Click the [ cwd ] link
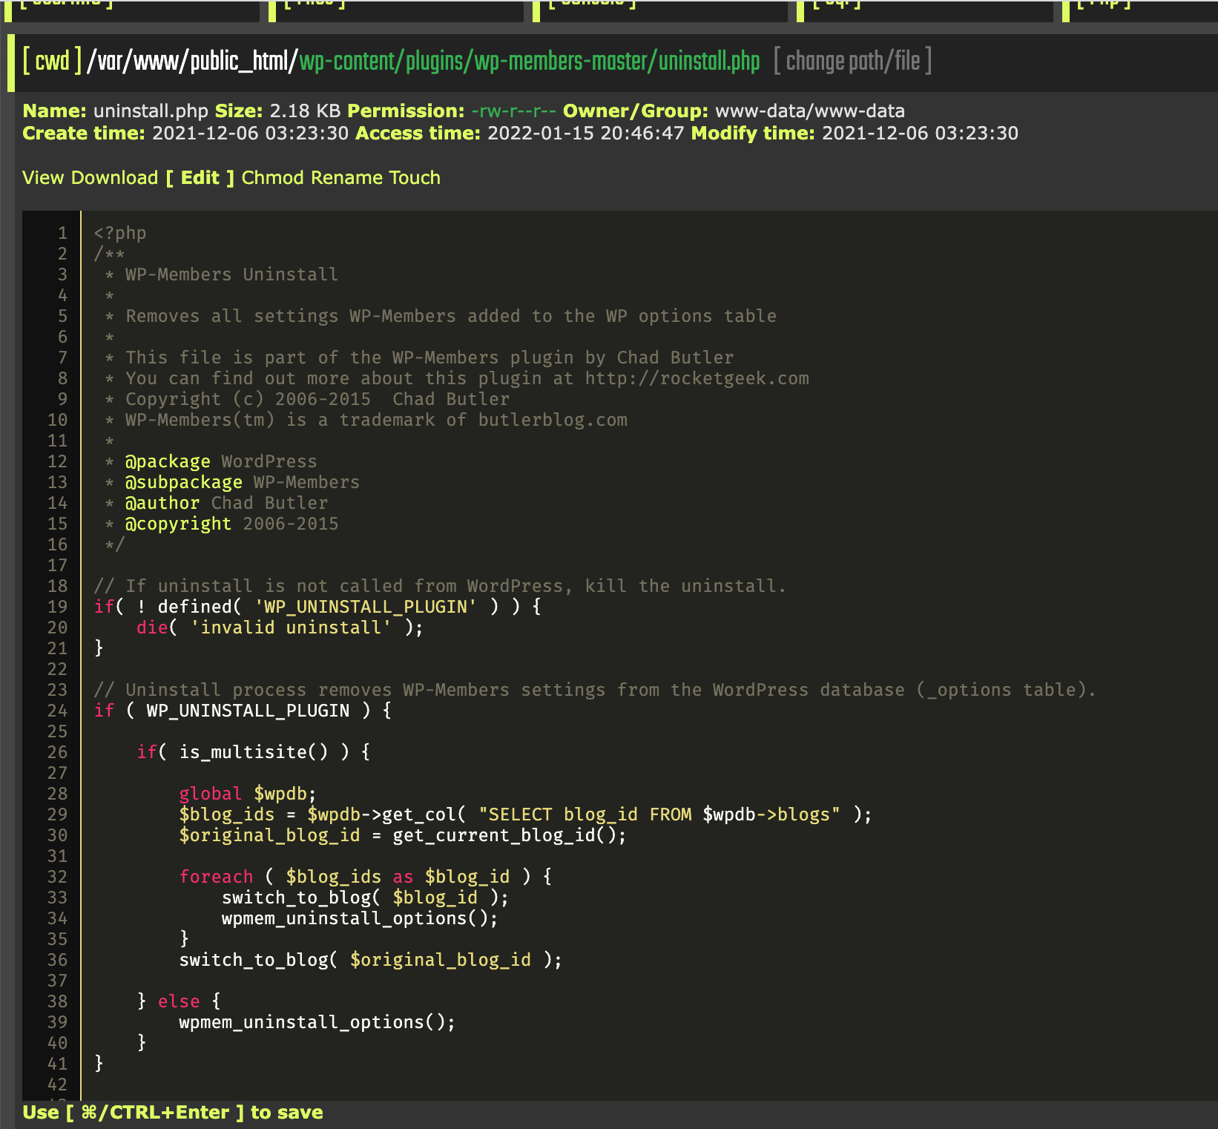Viewport: 1218px width, 1129px height. tap(51, 62)
